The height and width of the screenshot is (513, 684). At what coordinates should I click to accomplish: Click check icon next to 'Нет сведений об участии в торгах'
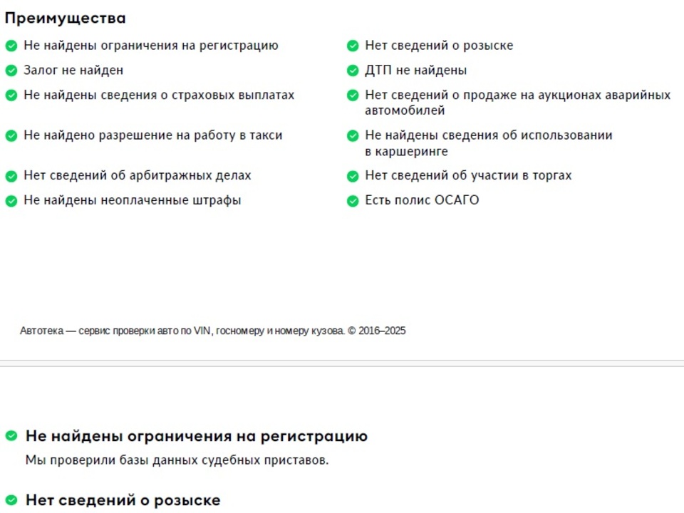353,176
